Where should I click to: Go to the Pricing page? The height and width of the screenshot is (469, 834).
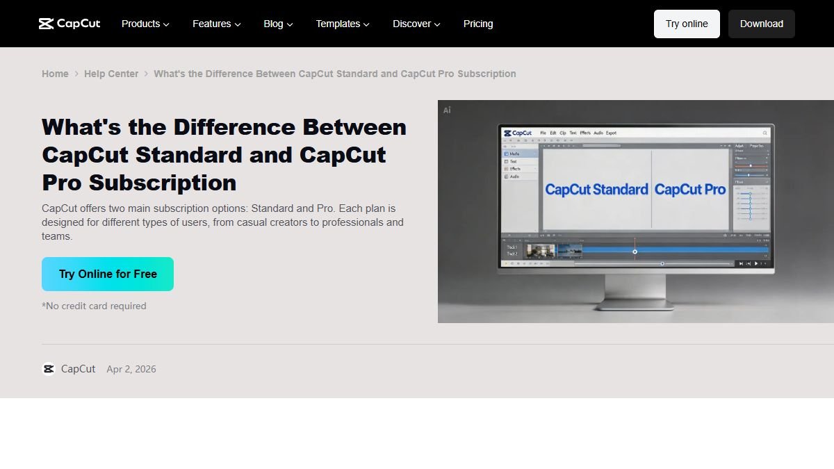point(478,24)
